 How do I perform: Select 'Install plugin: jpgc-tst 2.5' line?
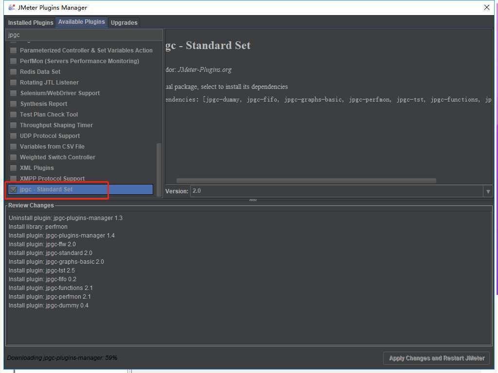tap(42, 271)
